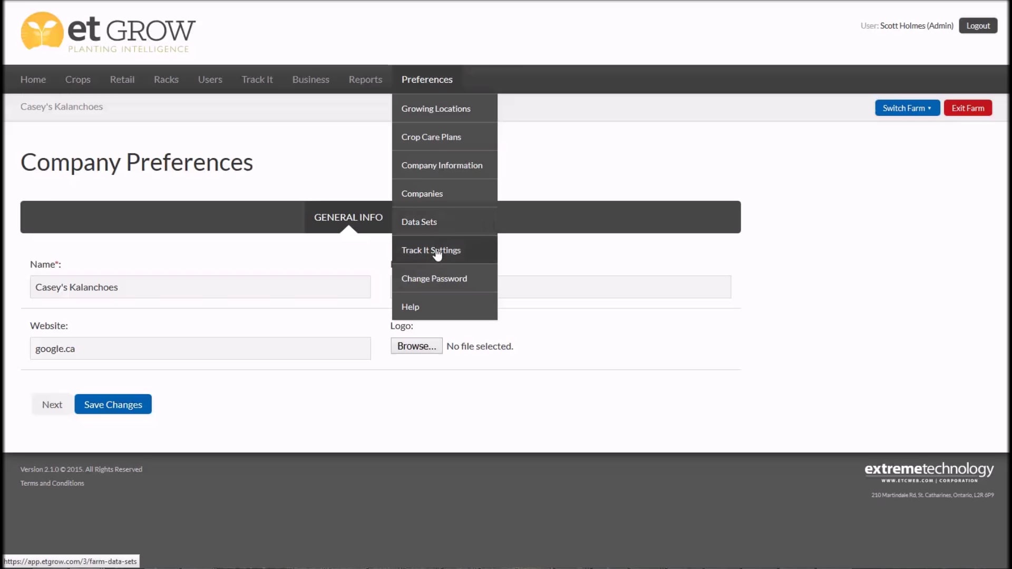Click the Exit Farm button
The height and width of the screenshot is (569, 1012).
click(968, 107)
